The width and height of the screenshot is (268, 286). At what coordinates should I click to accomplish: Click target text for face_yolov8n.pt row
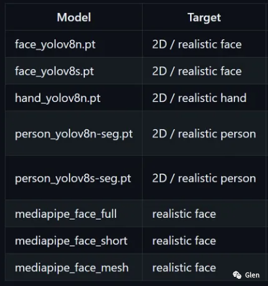click(x=197, y=45)
